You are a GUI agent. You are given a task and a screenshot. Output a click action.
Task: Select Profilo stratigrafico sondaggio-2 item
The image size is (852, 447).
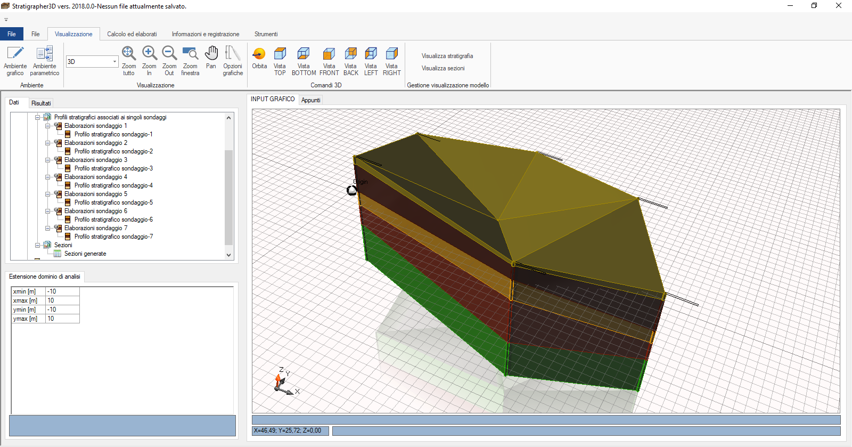pos(113,151)
